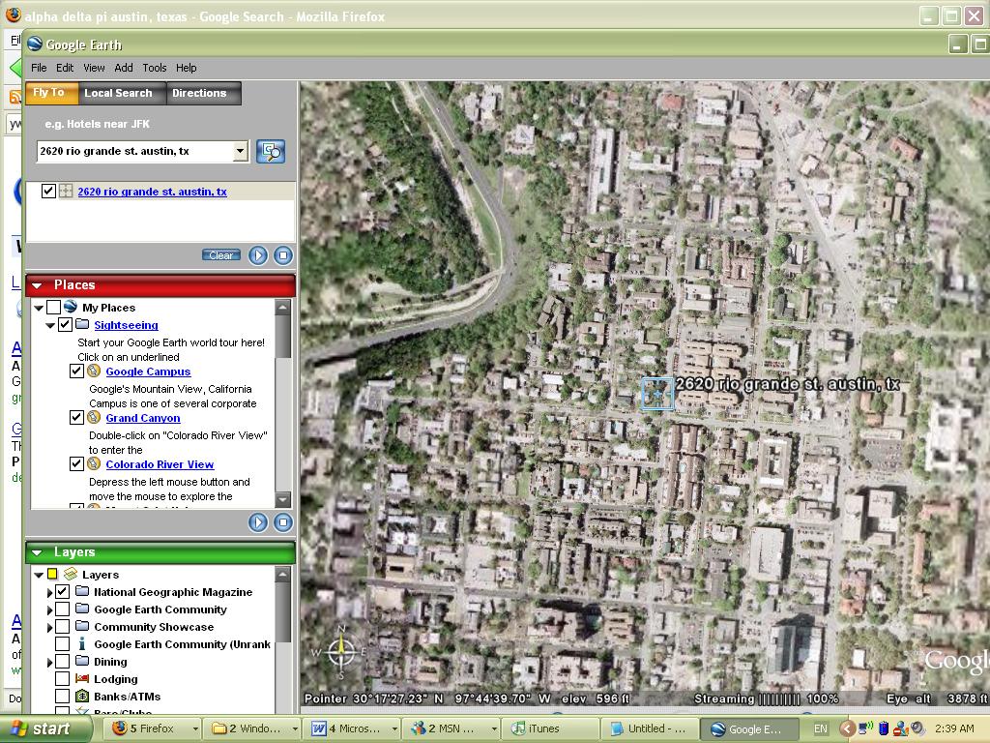Click the Grand Canyon placemark icon
This screenshot has height=743, width=990.
point(94,417)
